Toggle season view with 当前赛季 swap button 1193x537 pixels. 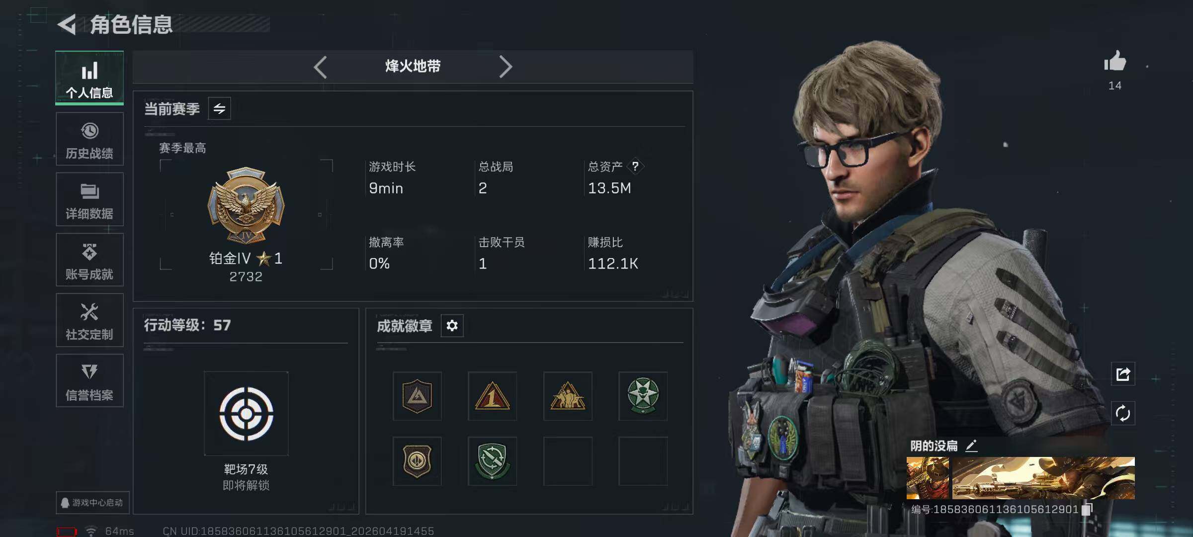point(219,108)
